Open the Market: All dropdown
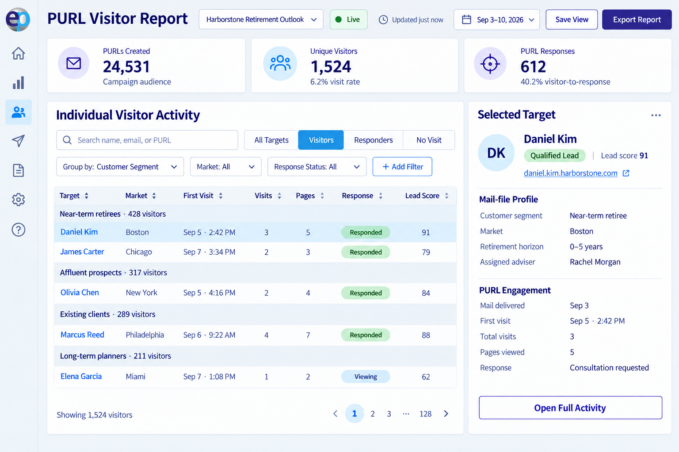The image size is (679, 452). pos(225,167)
